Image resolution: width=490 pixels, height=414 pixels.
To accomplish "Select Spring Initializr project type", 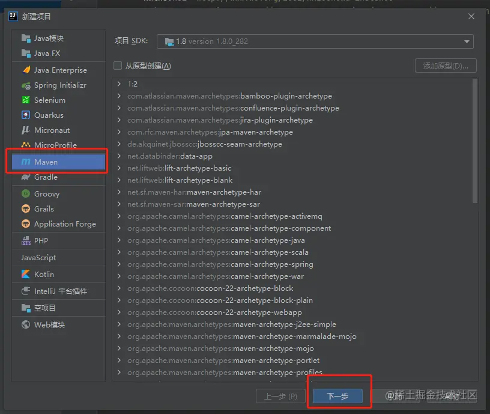I will click(59, 85).
